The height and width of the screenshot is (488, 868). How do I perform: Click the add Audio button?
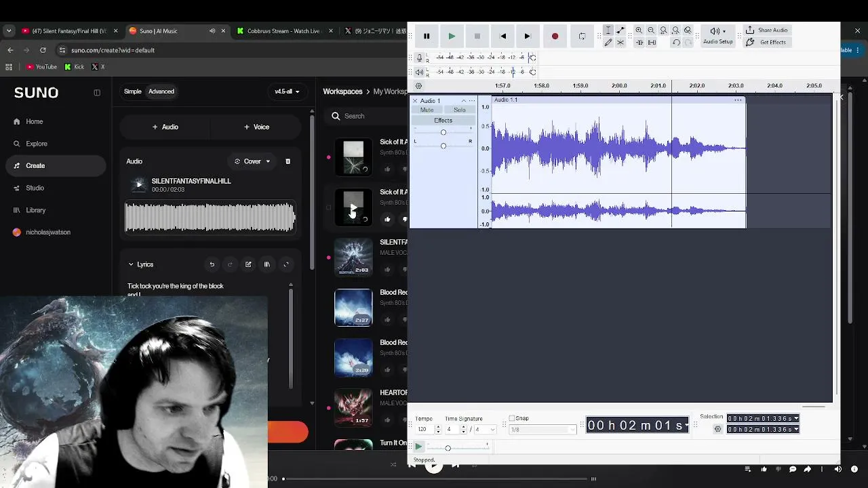pyautogui.click(x=165, y=127)
